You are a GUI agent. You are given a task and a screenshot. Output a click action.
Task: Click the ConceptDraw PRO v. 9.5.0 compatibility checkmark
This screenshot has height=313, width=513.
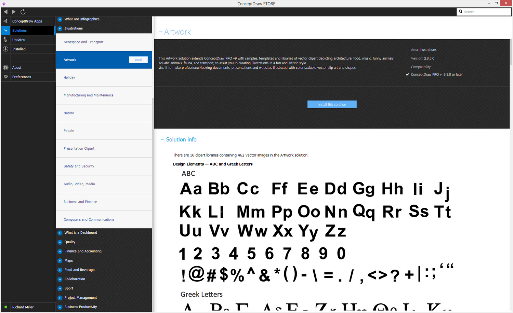(x=407, y=74)
